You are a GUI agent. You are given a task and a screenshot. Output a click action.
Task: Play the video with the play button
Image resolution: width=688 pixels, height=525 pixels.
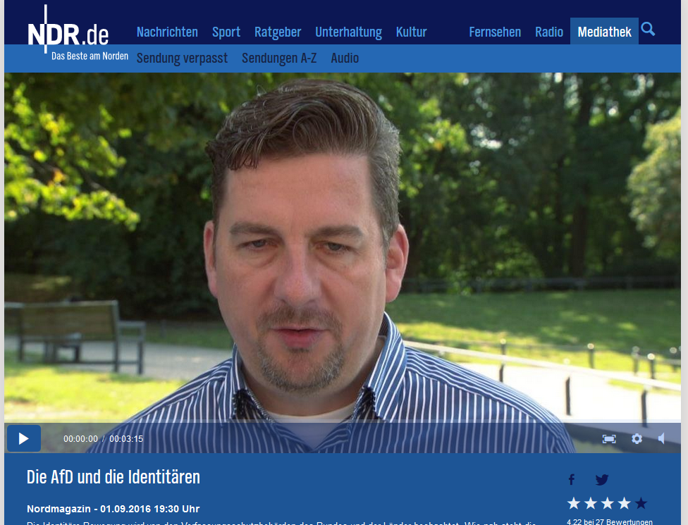pyautogui.click(x=24, y=438)
